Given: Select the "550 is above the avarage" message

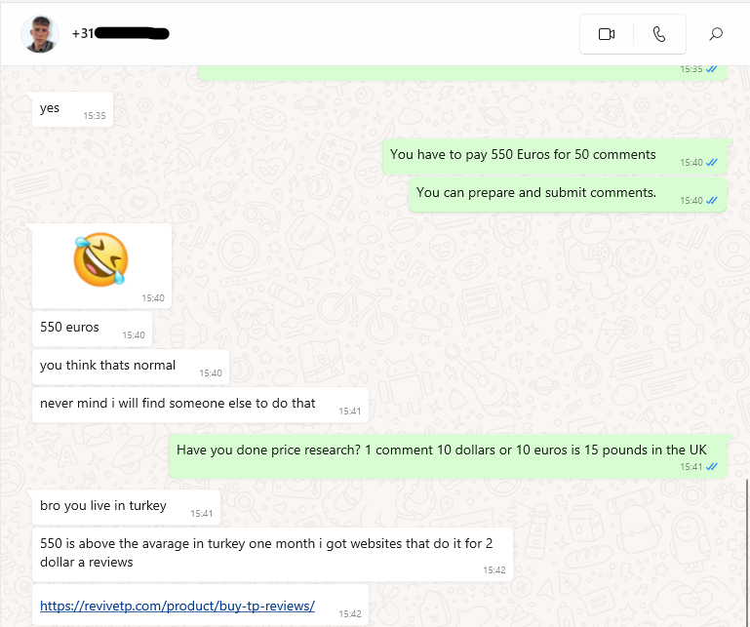Looking at the screenshot, I should point(273,554).
